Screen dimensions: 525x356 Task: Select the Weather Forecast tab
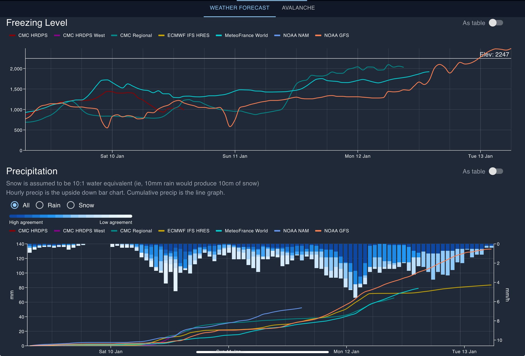point(239,8)
